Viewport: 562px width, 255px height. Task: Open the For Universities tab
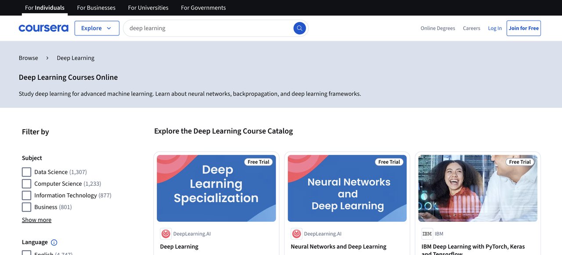[148, 7]
